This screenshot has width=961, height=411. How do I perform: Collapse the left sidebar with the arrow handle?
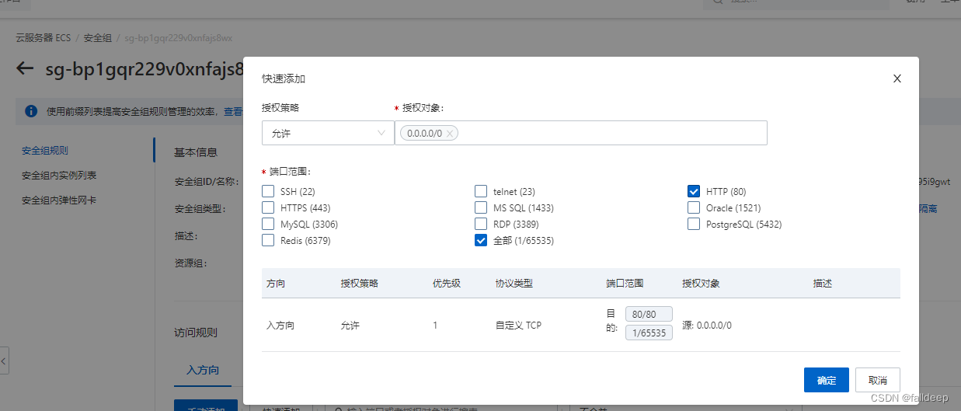coord(4,361)
